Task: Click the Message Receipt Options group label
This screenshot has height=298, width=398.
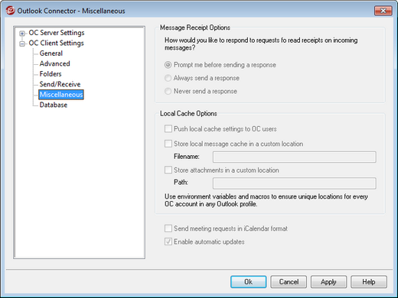Action: [x=195, y=28]
